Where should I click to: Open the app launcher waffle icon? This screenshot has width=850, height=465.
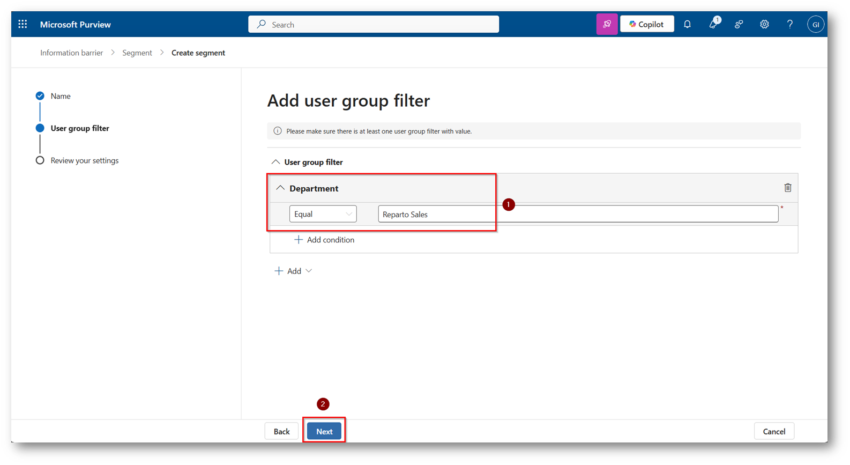pyautogui.click(x=23, y=24)
